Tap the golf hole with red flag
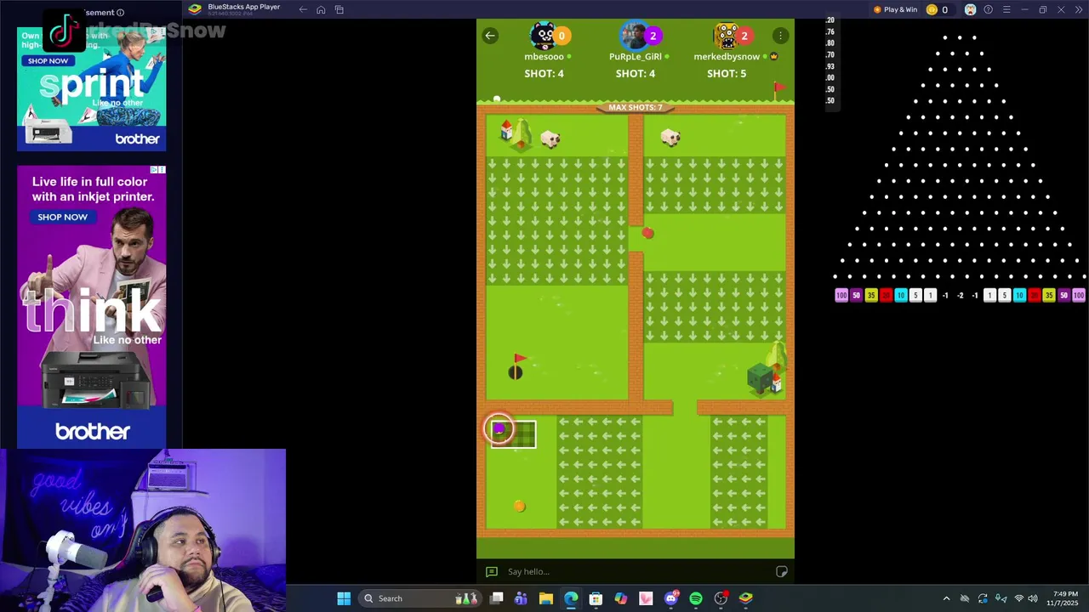This screenshot has width=1089, height=612. click(x=516, y=367)
